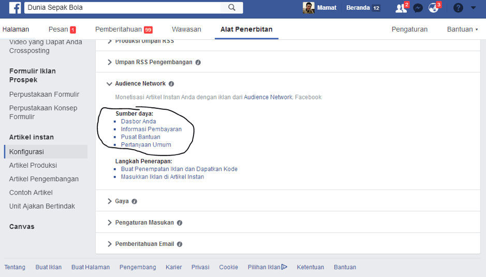Click the Facebook logo icon

pyautogui.click(x=14, y=8)
